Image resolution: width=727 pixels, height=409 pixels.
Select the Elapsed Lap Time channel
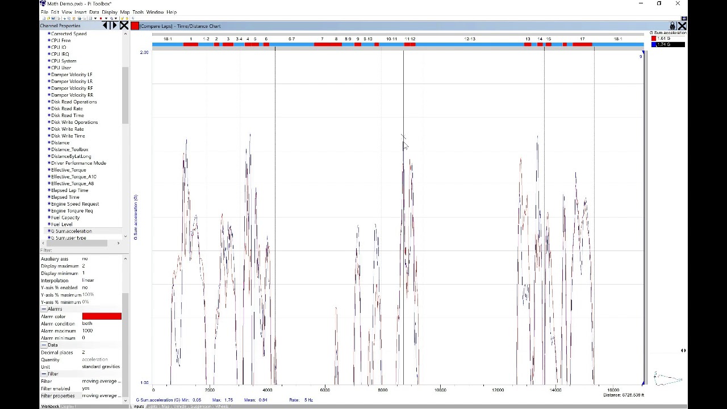(x=70, y=190)
